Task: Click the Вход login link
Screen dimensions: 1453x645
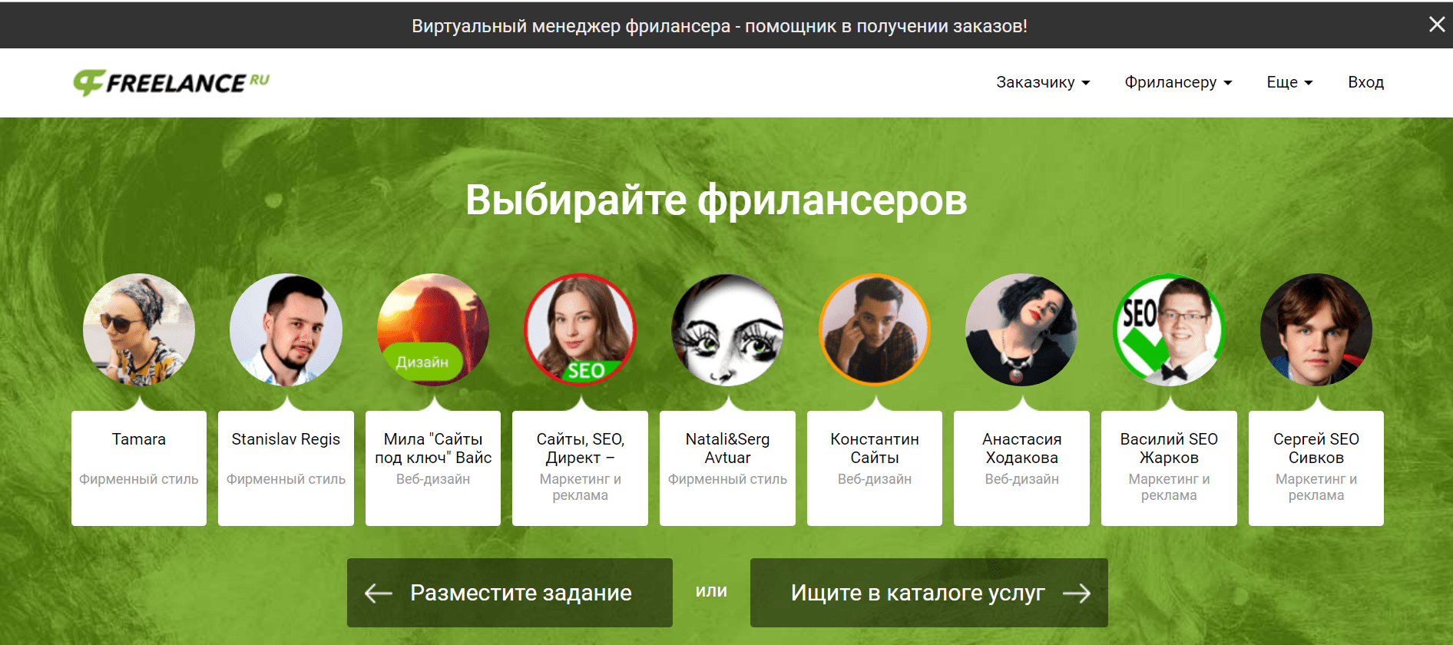Action: click(1365, 82)
